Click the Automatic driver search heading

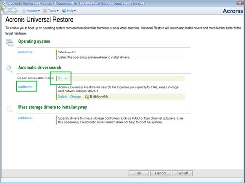(40, 67)
